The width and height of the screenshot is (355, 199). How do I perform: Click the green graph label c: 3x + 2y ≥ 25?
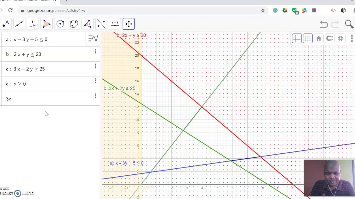coord(120,88)
